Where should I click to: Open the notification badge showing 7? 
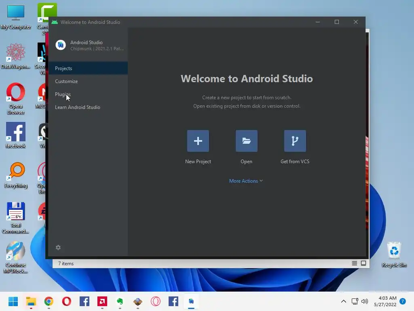click(x=403, y=301)
